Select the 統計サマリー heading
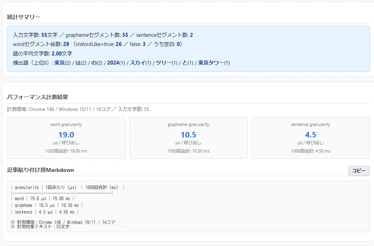Image resolution: width=374 pixels, height=246 pixels. [23, 17]
